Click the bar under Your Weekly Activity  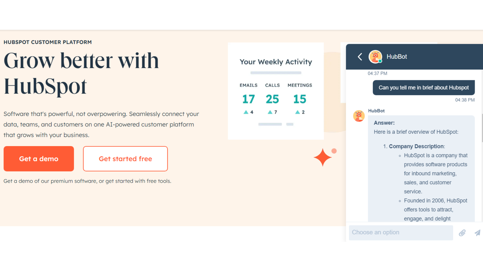click(276, 73)
